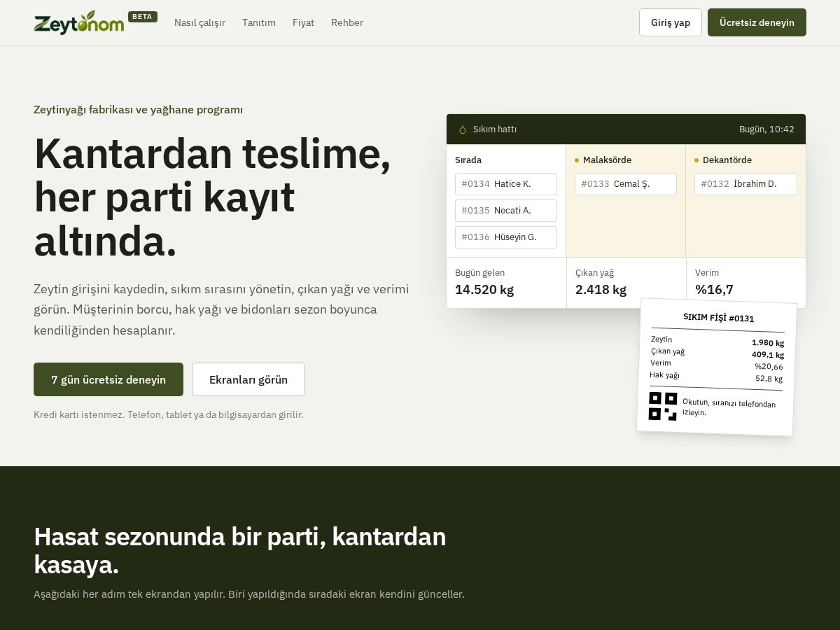Click the Giriş yap button

coord(671,22)
